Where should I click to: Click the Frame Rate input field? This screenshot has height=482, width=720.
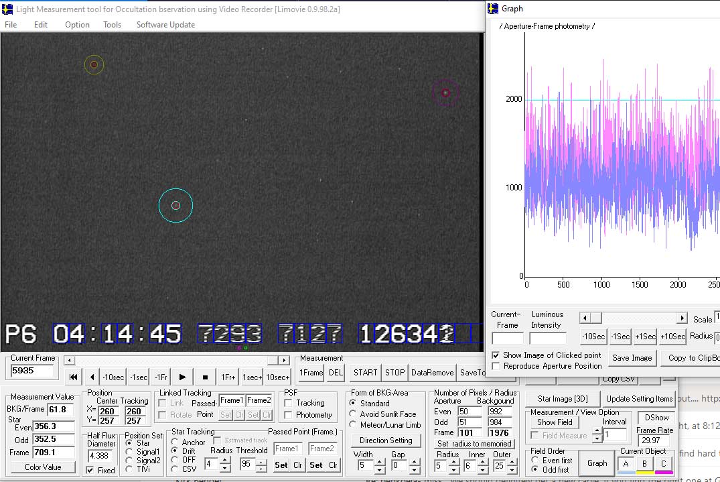tap(652, 440)
